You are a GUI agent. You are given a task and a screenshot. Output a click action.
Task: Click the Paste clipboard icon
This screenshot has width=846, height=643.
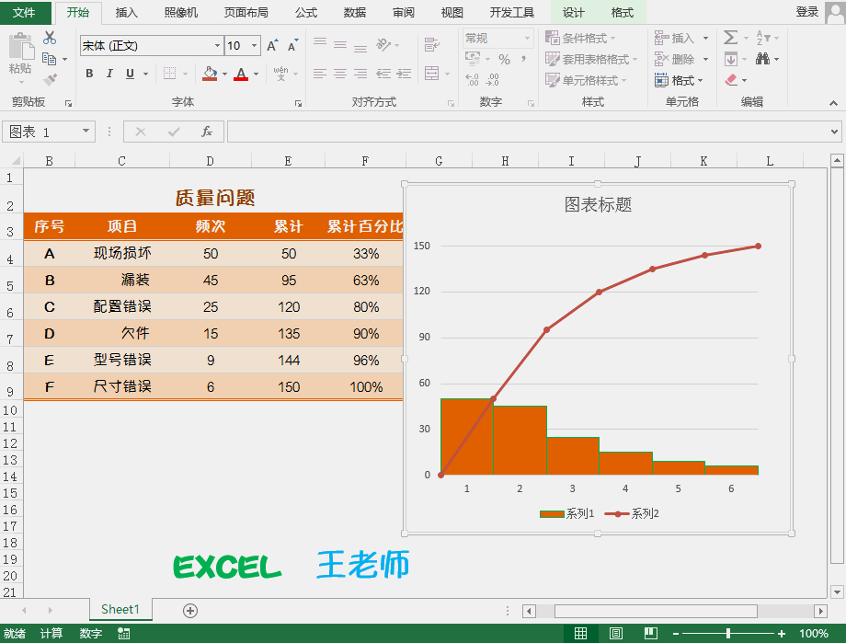(21, 46)
